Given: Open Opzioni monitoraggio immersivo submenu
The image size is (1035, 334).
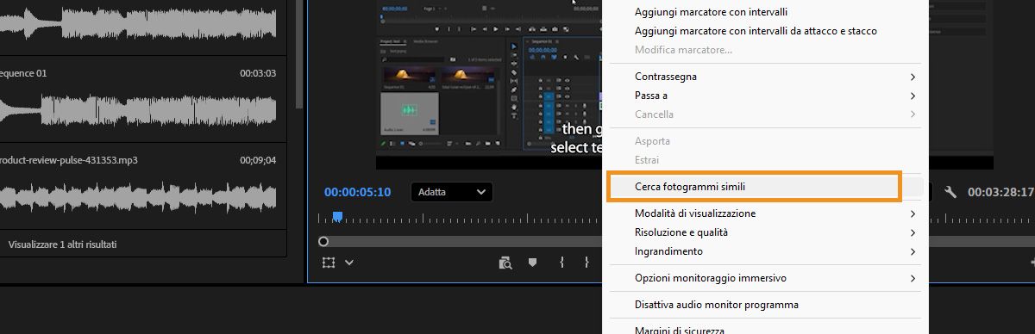Looking at the screenshot, I should 766,278.
